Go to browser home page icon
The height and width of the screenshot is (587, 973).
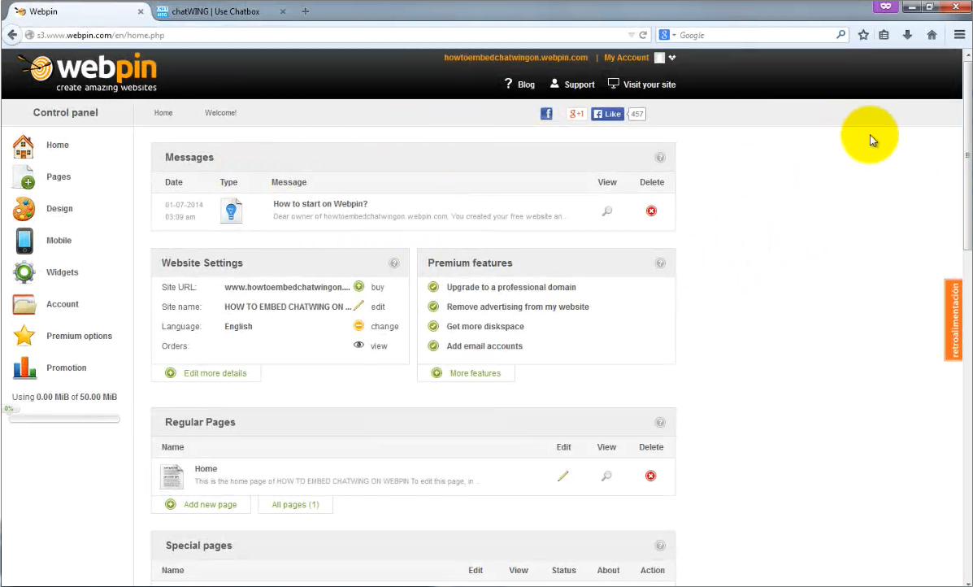pyautogui.click(x=932, y=36)
